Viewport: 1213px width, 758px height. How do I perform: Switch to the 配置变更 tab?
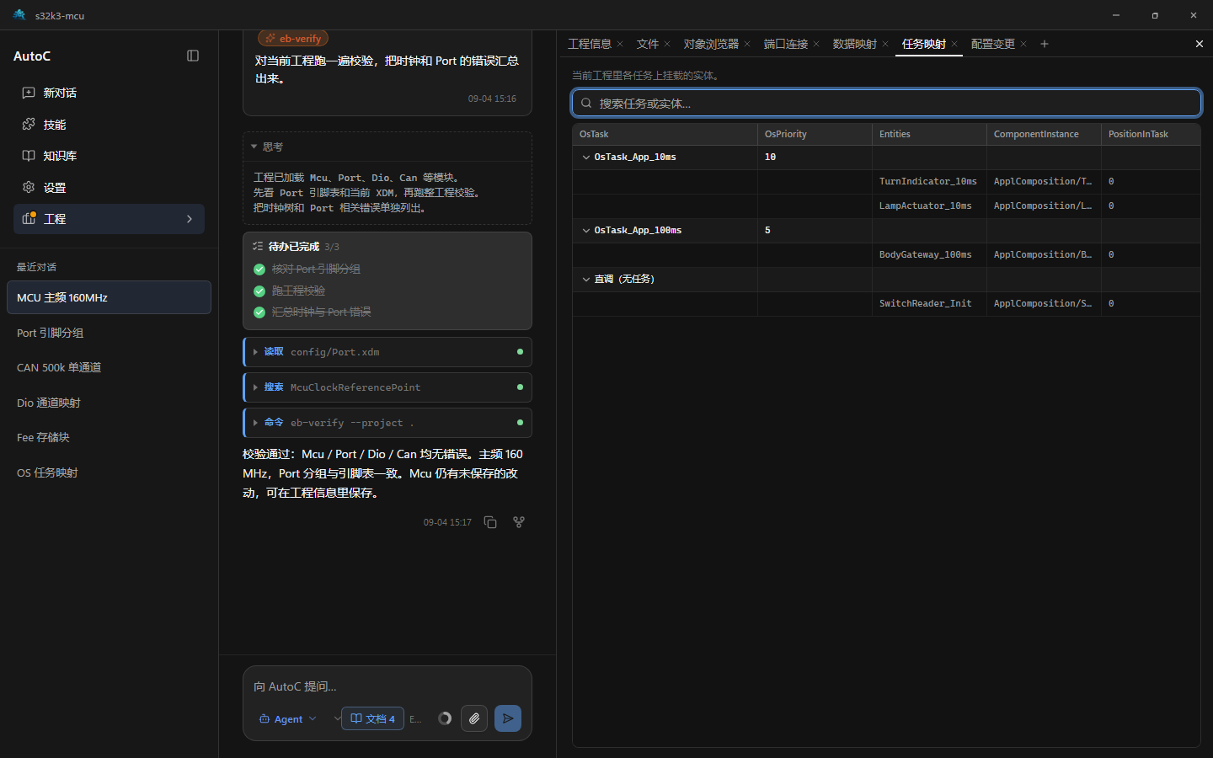coord(993,44)
